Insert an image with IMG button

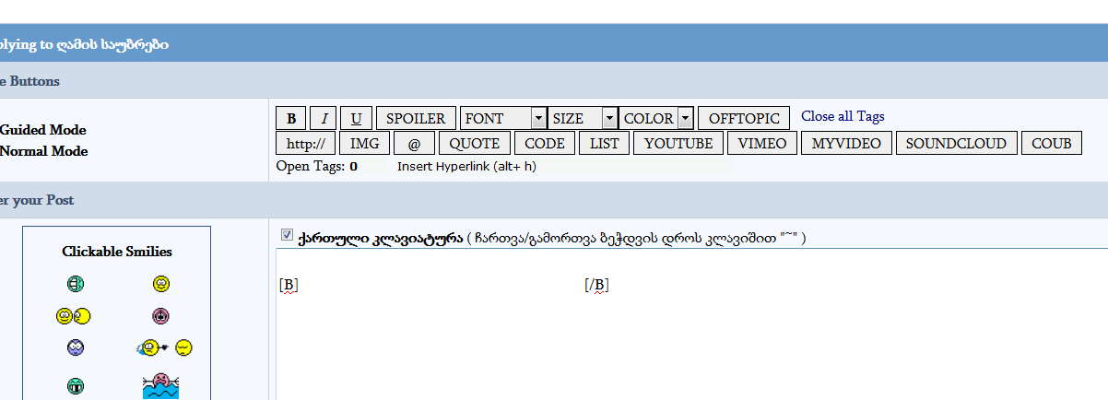click(365, 143)
